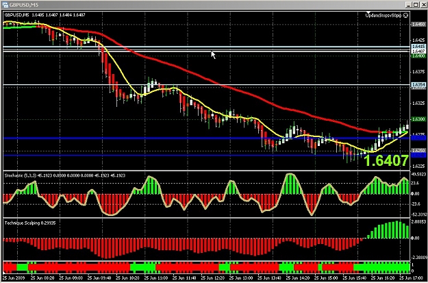Screen dimensions: 428x283
Task: Click the 25 Jun 2009 date label
Action: pyautogui.click(x=13, y=277)
